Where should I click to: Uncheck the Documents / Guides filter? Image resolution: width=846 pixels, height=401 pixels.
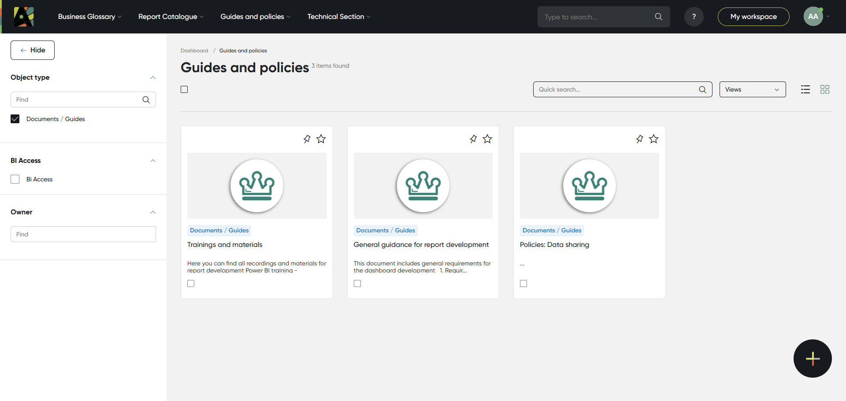click(15, 119)
